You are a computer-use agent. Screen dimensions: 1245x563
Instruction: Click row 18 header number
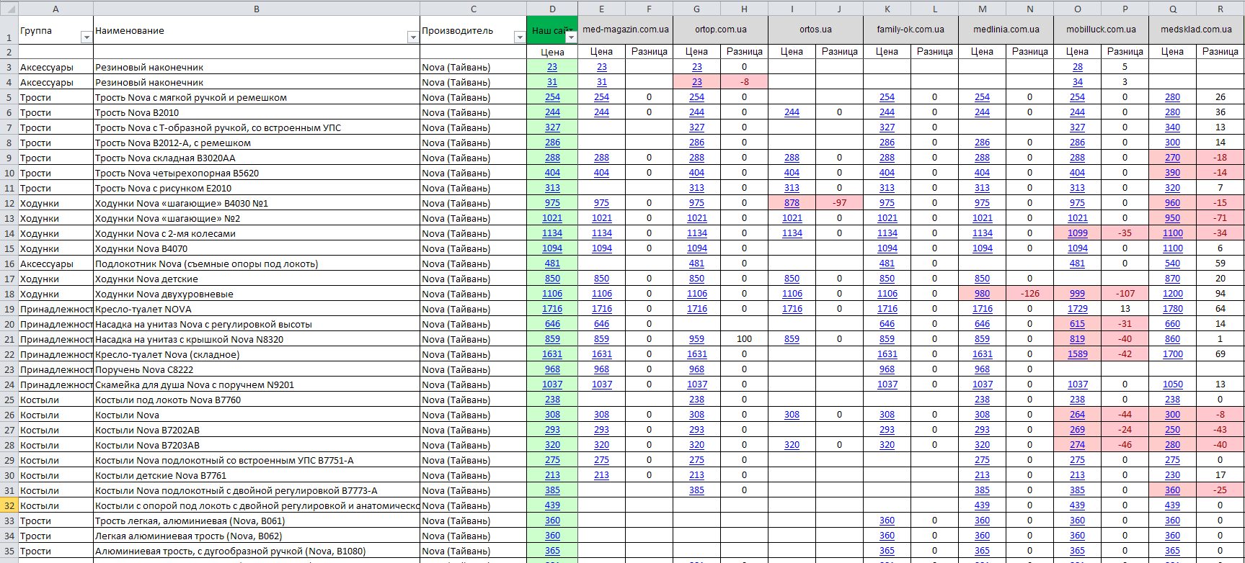(9, 294)
